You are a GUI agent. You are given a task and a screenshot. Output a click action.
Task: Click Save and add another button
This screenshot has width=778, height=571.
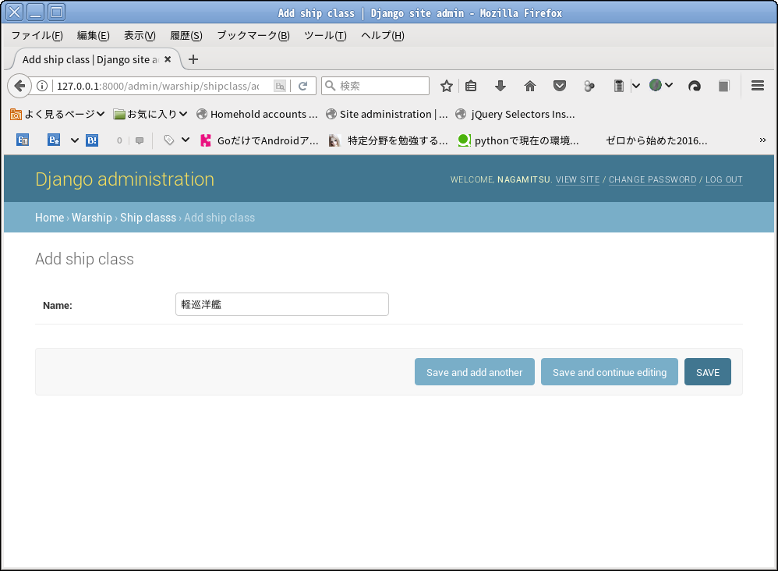(x=474, y=372)
